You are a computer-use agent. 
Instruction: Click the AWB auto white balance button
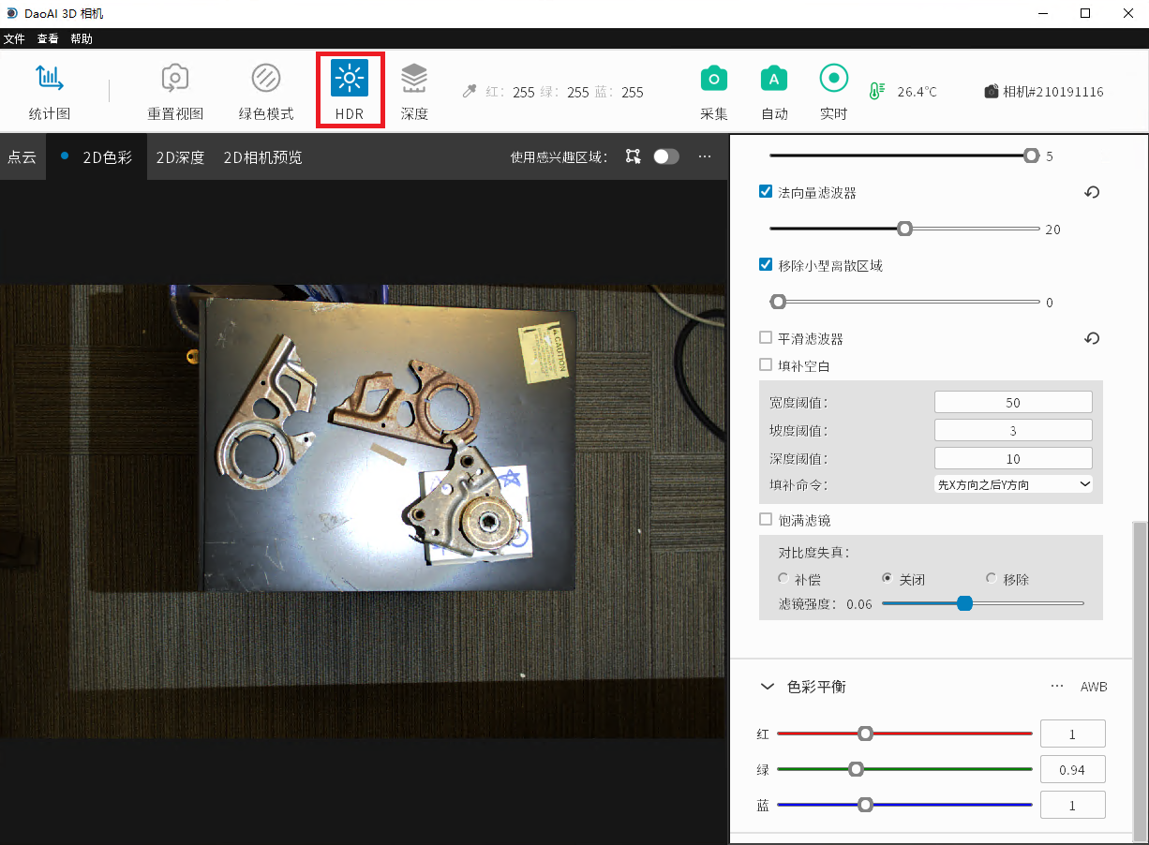(x=1094, y=687)
